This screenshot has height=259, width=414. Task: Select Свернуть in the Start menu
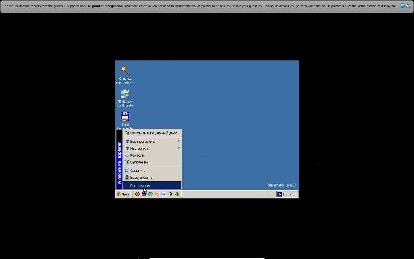point(152,170)
